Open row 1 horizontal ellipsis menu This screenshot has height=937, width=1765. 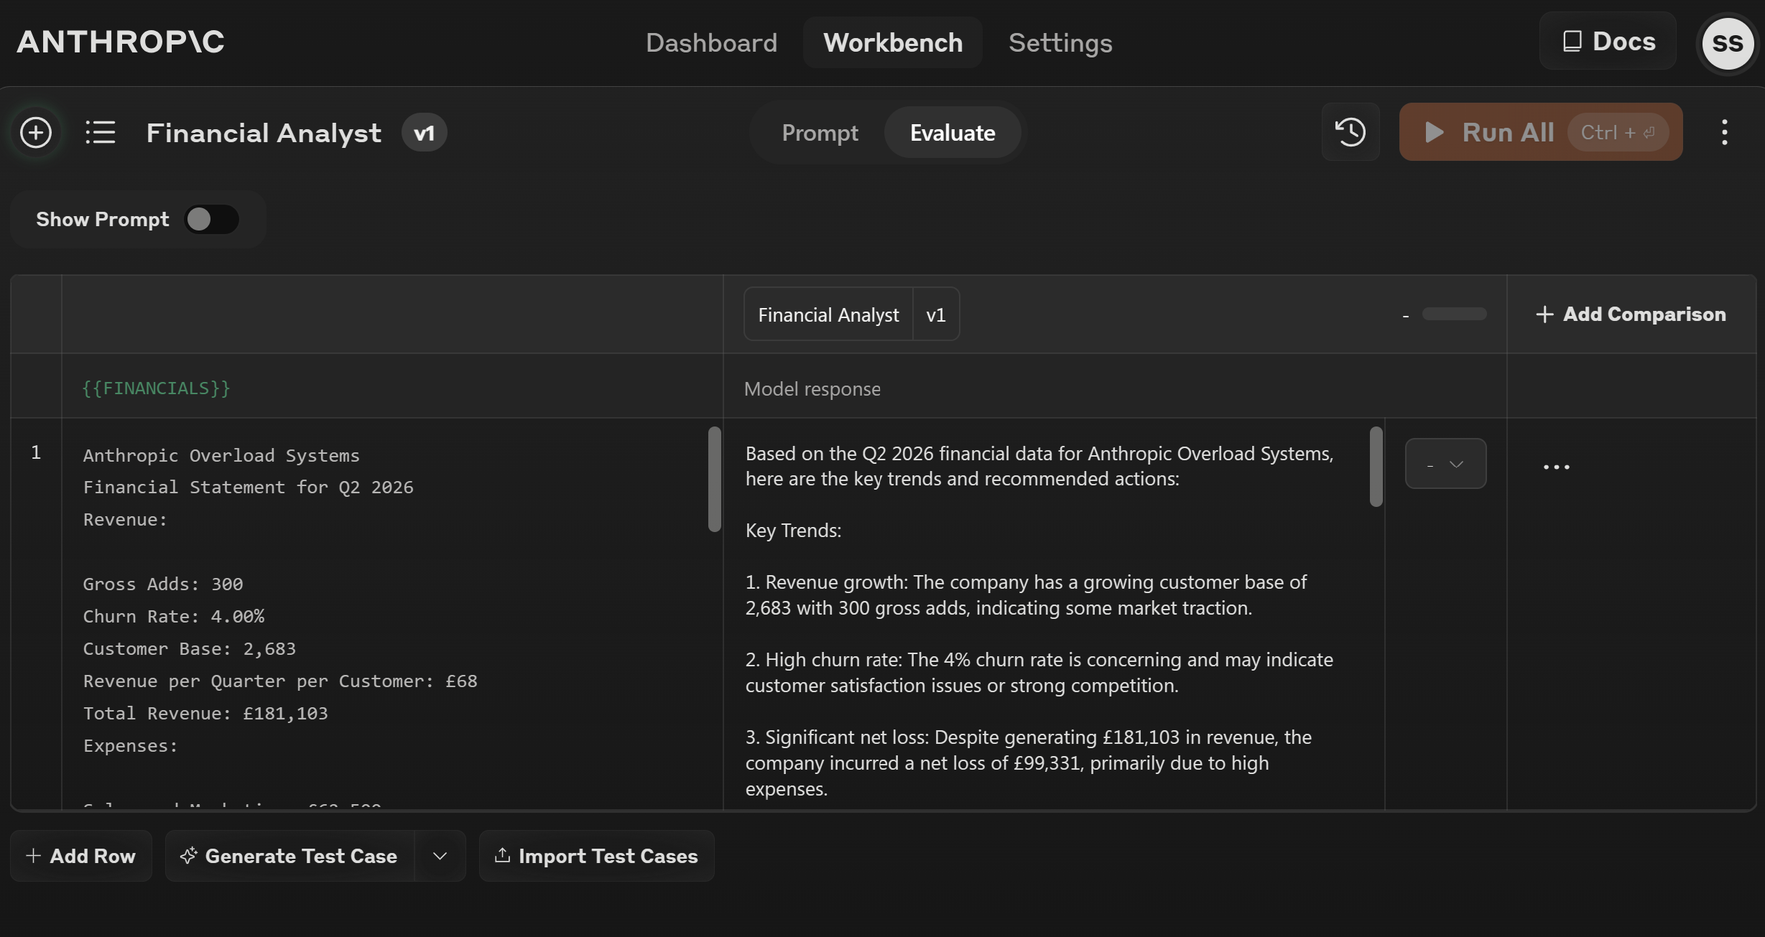coord(1556,467)
